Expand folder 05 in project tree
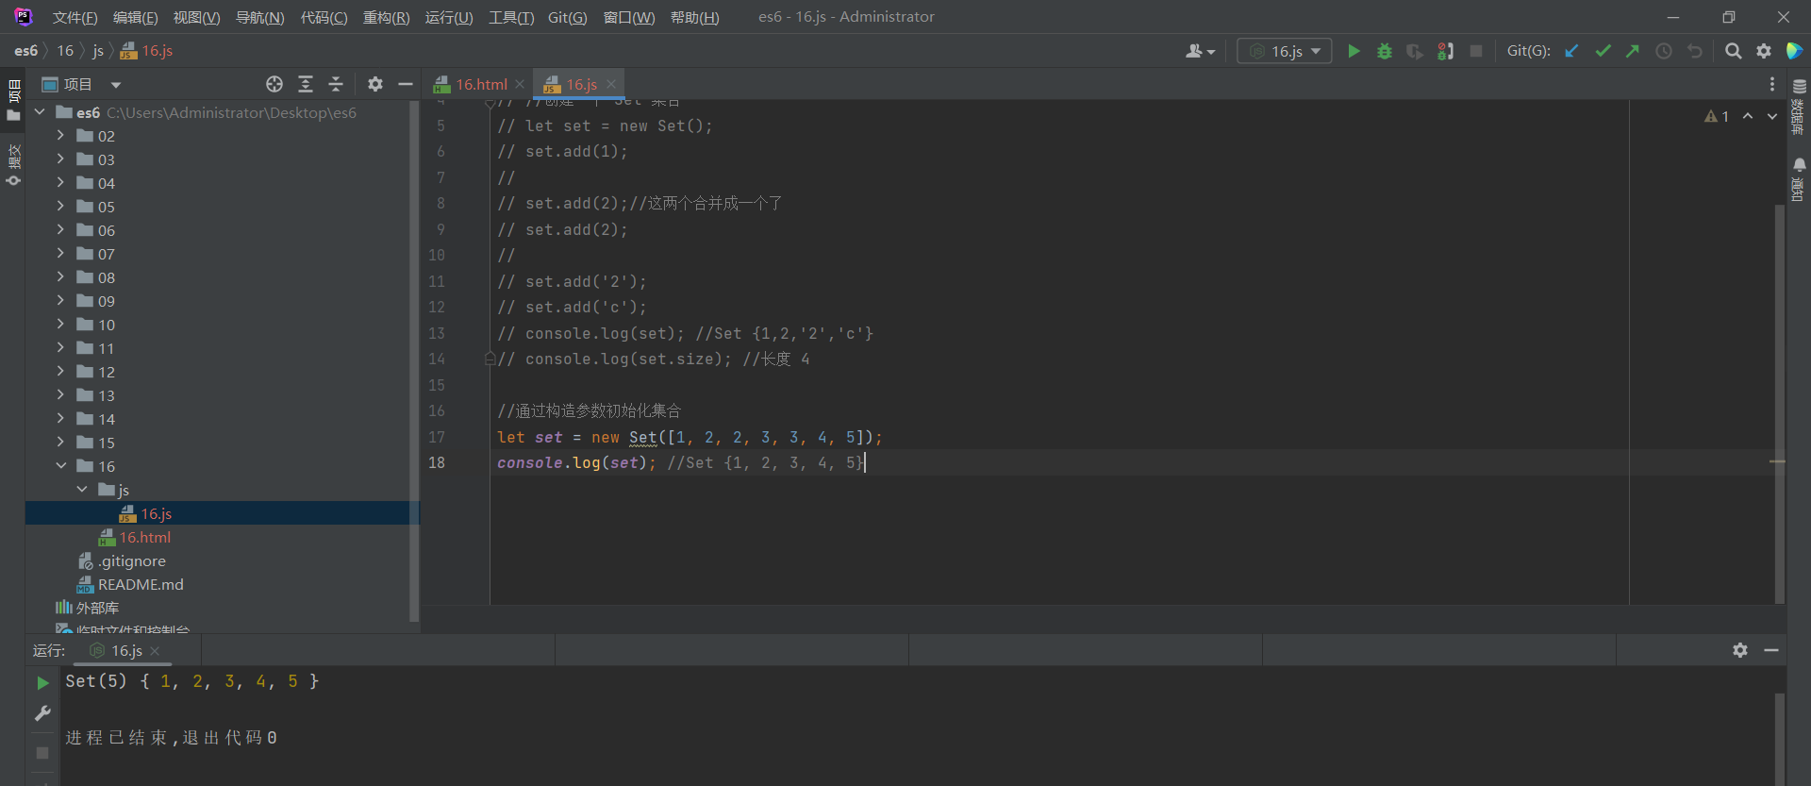The height and width of the screenshot is (786, 1811). click(60, 206)
